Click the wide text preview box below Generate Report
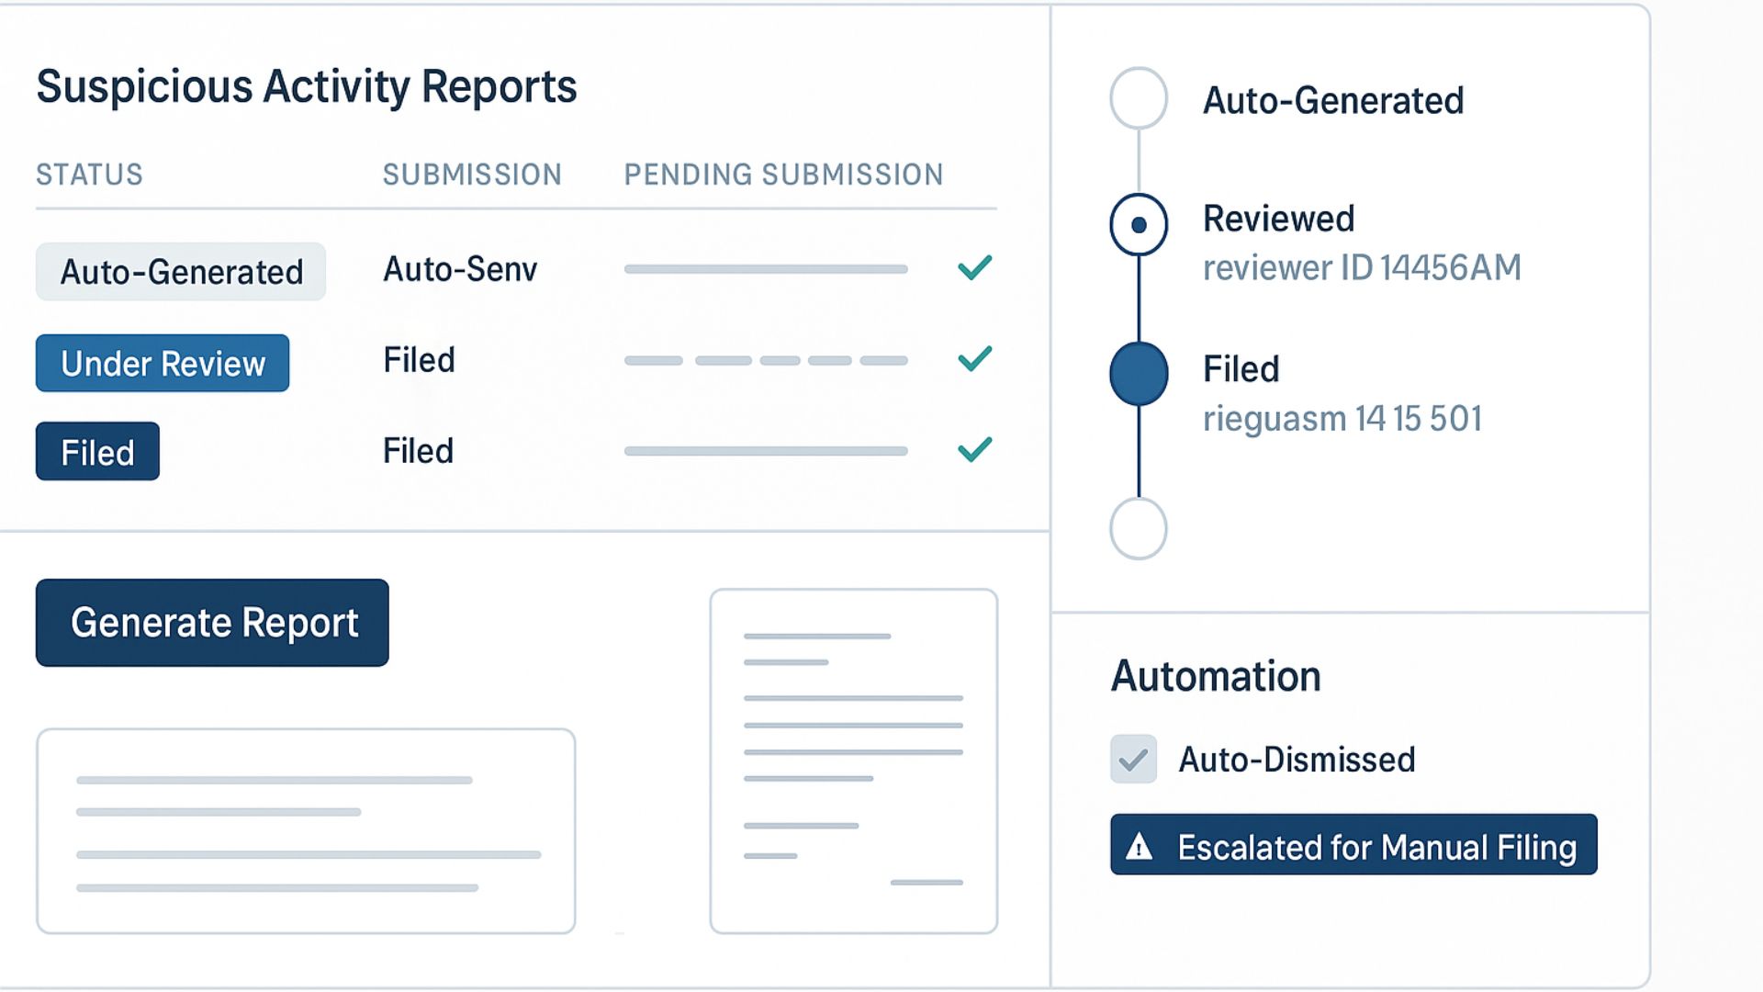 point(306,831)
